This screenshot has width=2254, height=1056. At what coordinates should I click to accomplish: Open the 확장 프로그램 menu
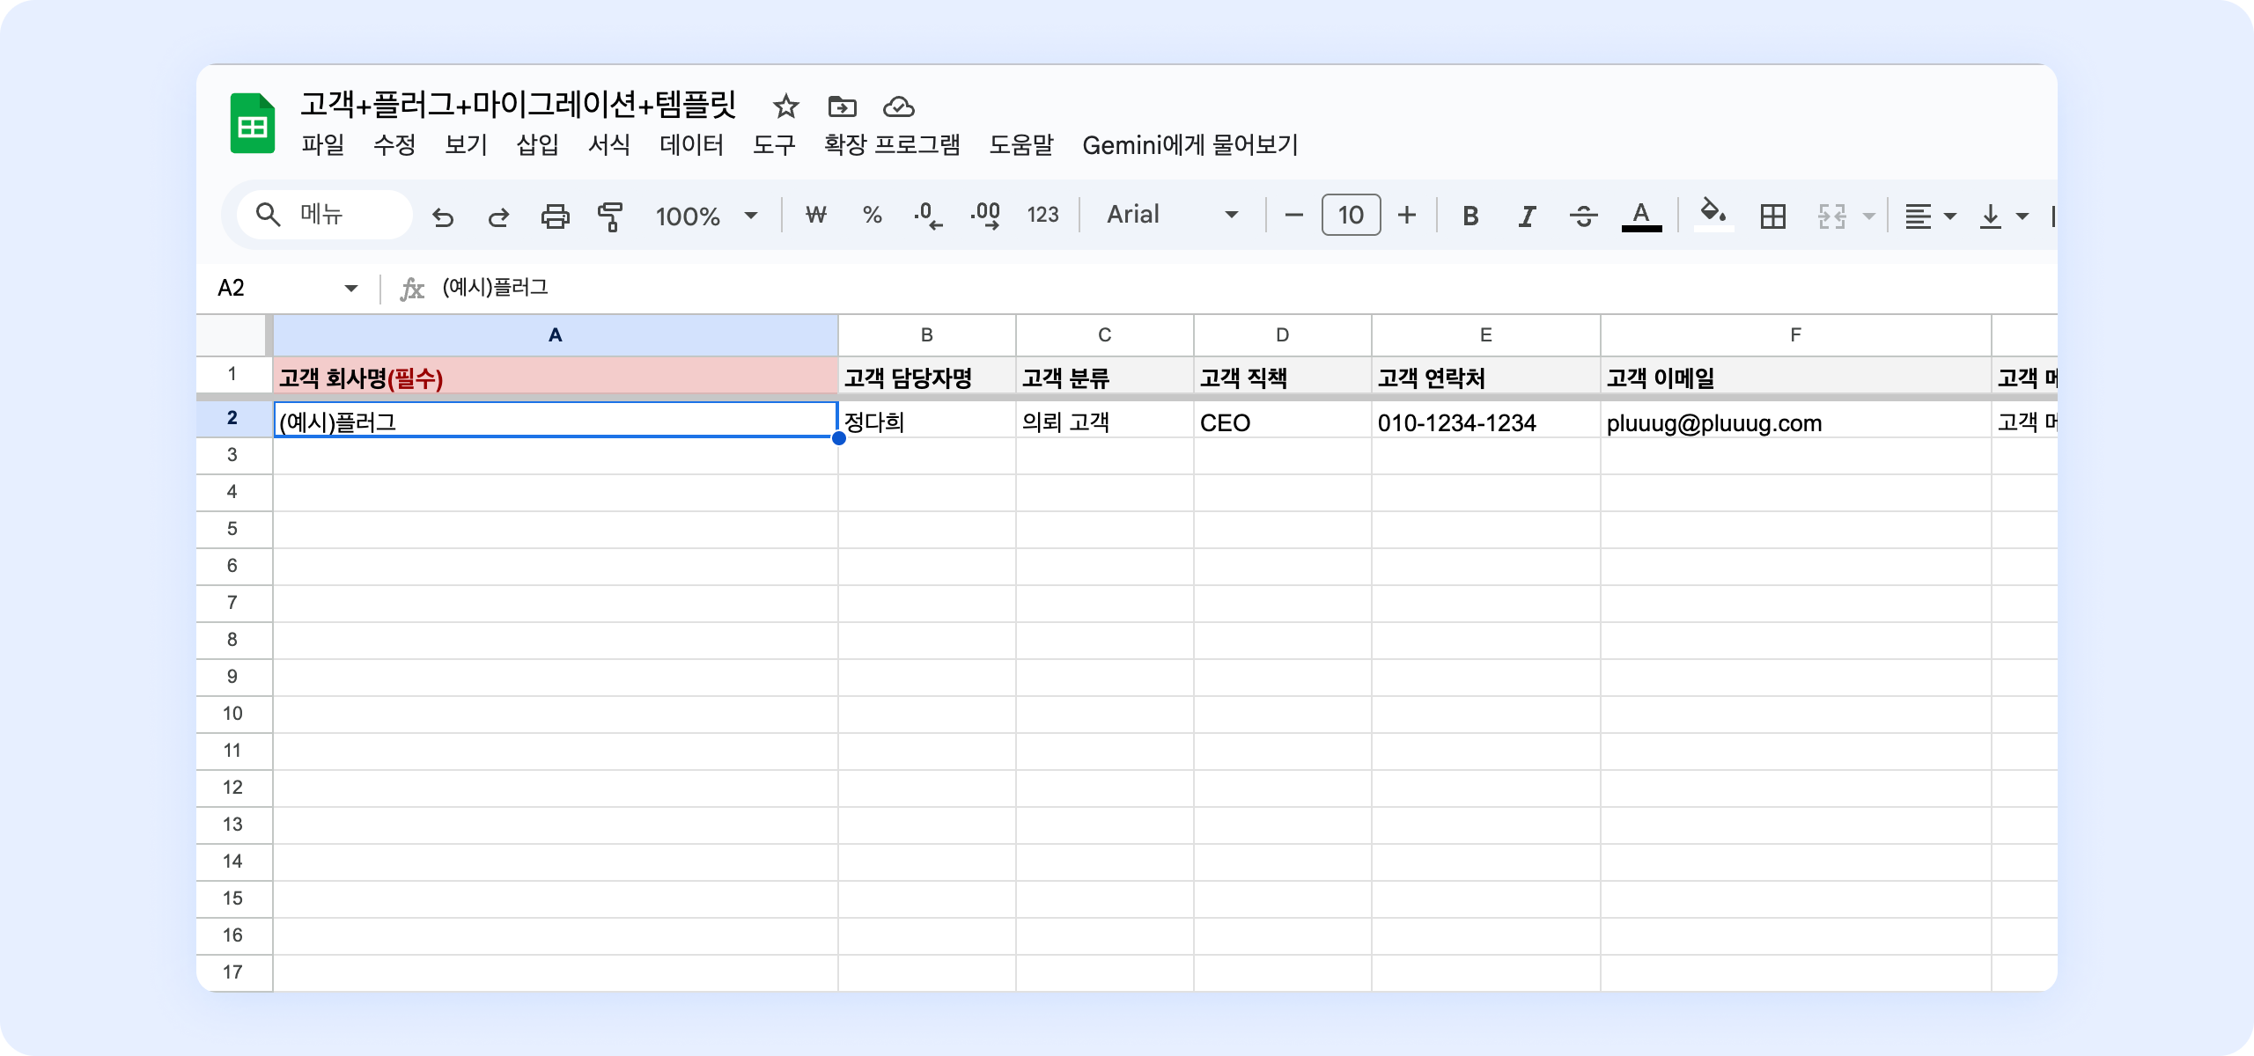(x=892, y=145)
